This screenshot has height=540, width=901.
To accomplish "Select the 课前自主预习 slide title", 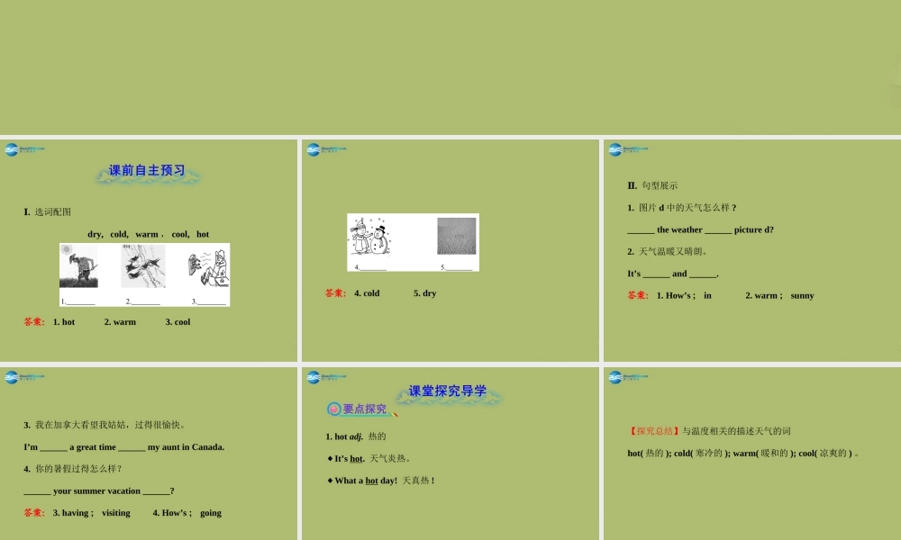I will pyautogui.click(x=147, y=170).
